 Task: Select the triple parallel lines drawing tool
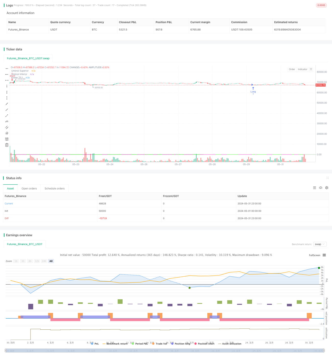[x=7, y=133]
